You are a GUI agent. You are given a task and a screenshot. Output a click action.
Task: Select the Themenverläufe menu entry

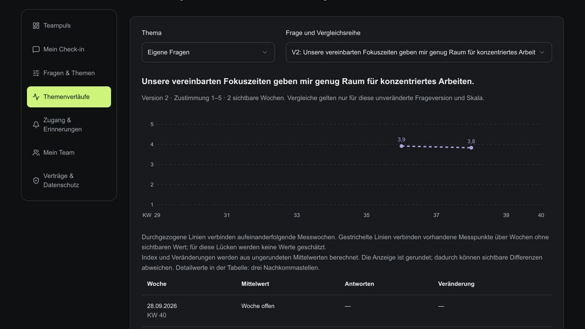click(x=69, y=97)
